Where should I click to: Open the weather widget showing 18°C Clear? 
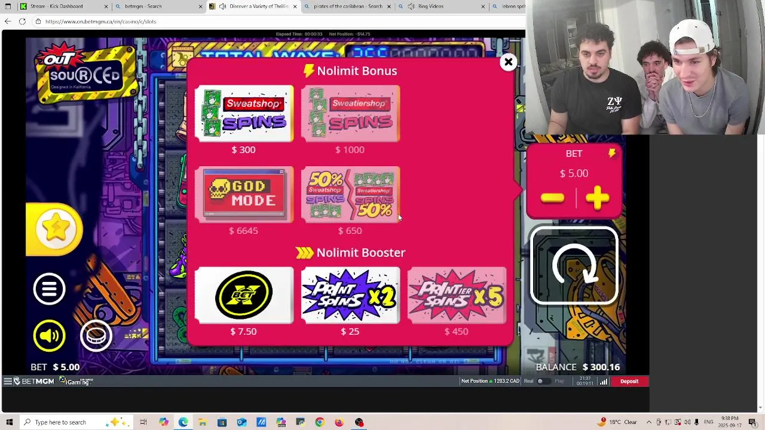617,422
